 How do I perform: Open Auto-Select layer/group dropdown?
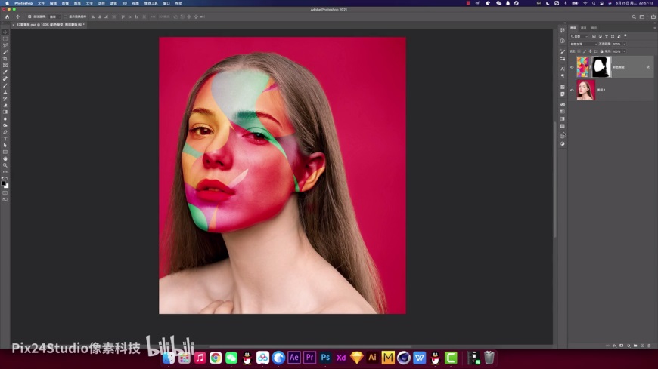point(55,17)
